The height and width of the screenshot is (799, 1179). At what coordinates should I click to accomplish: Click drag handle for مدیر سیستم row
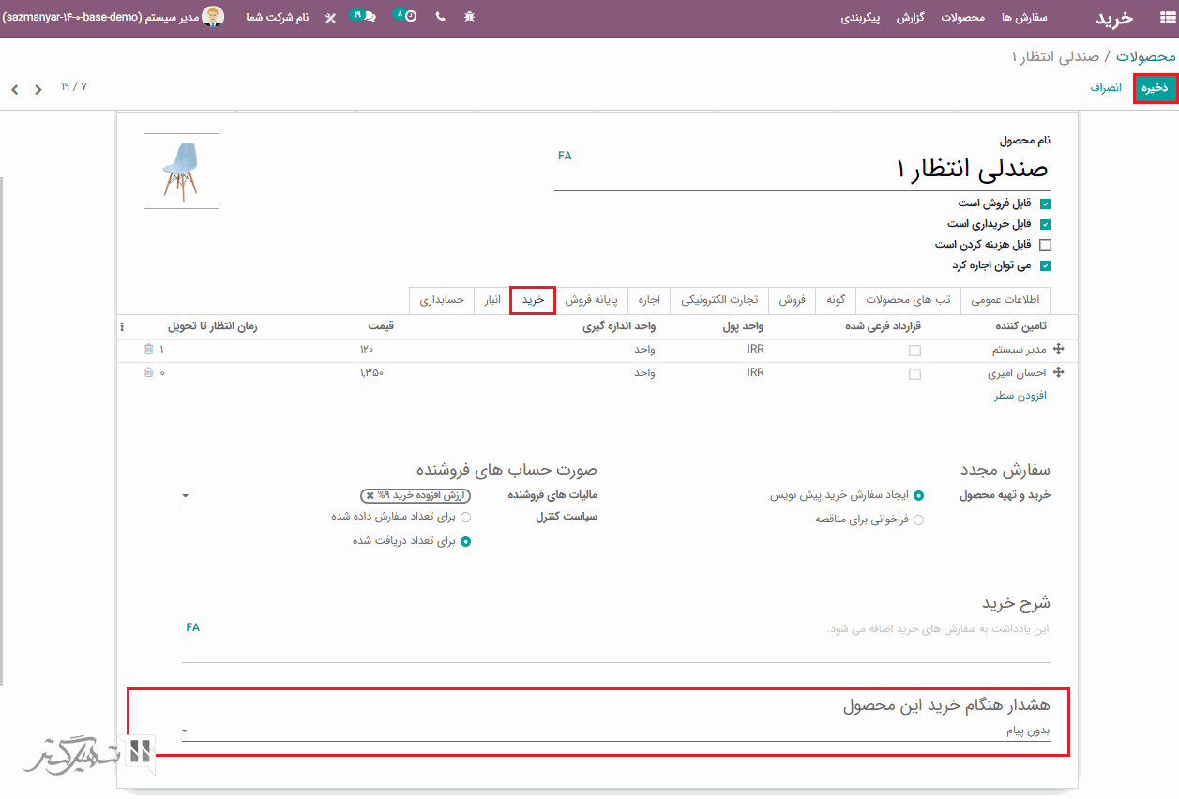pos(1058,349)
